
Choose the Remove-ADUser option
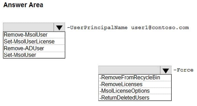(34, 48)
